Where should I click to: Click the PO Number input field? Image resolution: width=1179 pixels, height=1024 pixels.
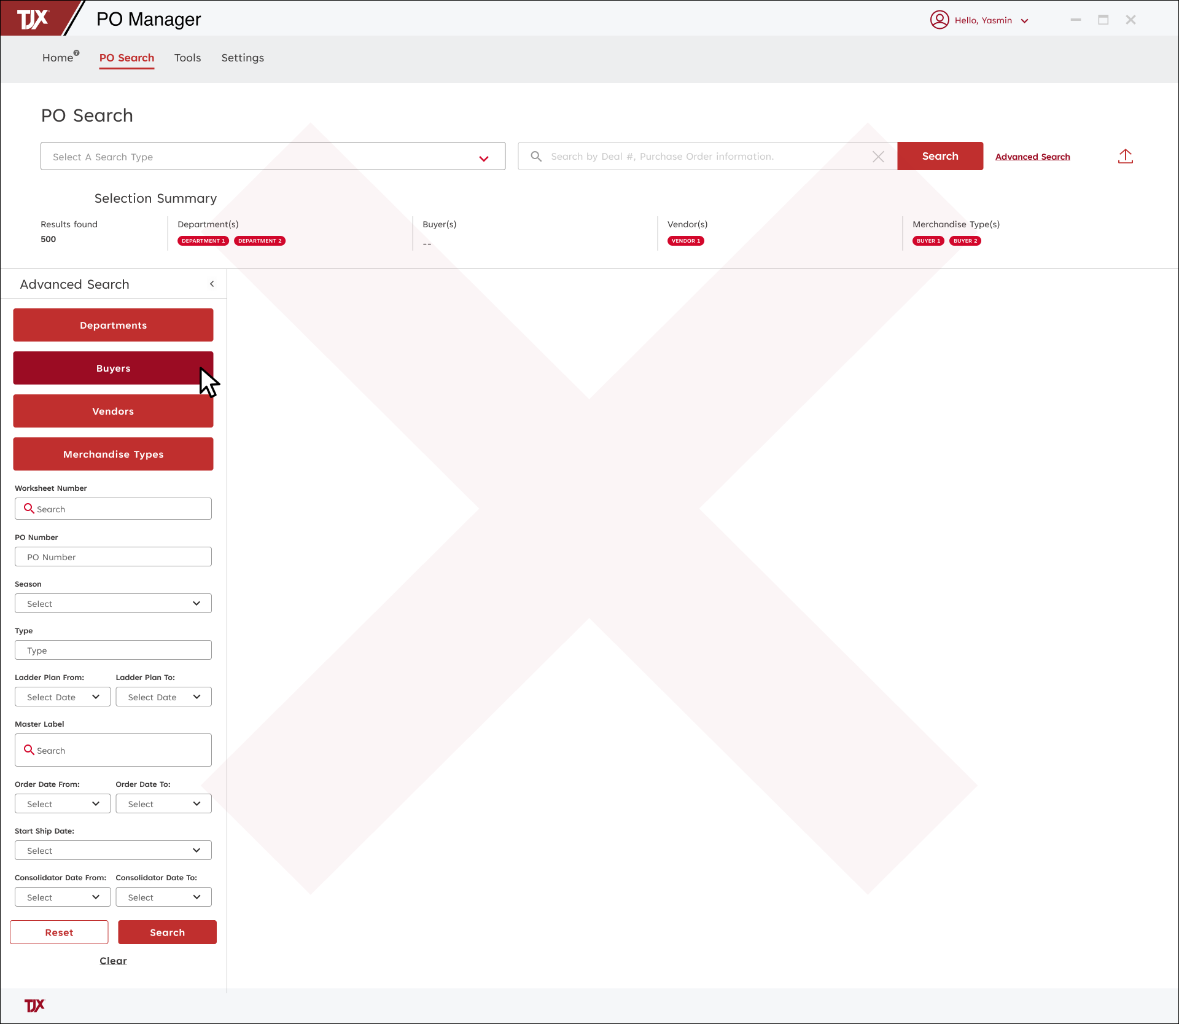113,557
